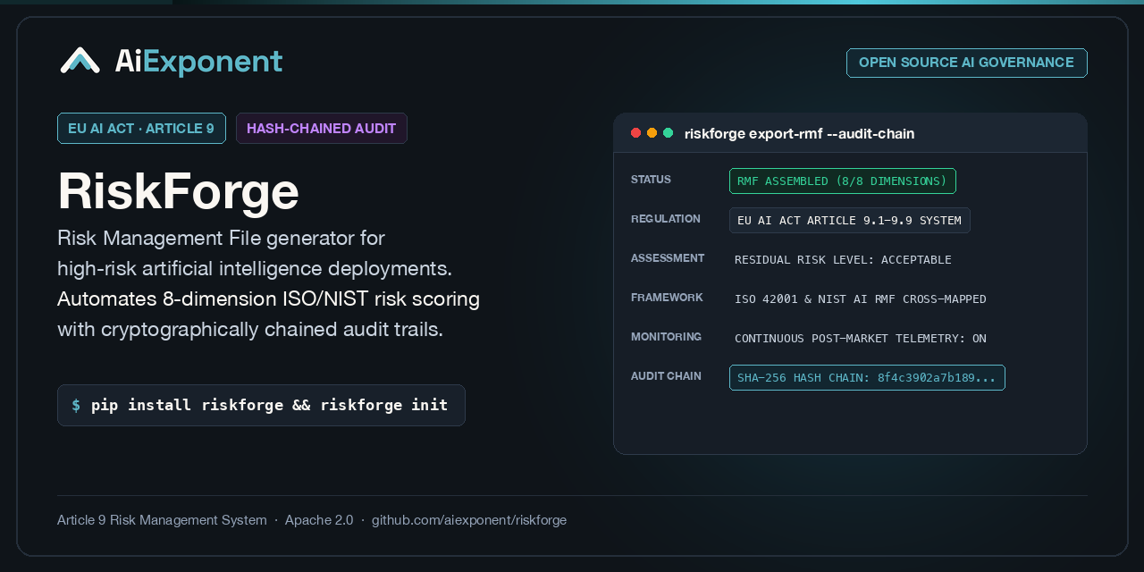Viewport: 1144px width, 572px height.
Task: Select the EU AI ACT · ARTICLE 9 tag
Action: (141, 129)
